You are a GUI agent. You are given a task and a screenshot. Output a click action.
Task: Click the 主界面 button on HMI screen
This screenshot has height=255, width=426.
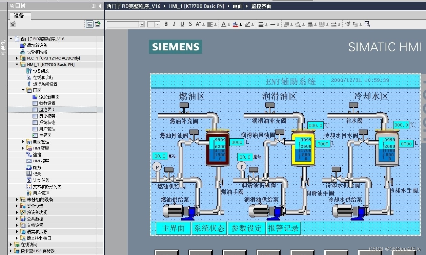(x=174, y=228)
